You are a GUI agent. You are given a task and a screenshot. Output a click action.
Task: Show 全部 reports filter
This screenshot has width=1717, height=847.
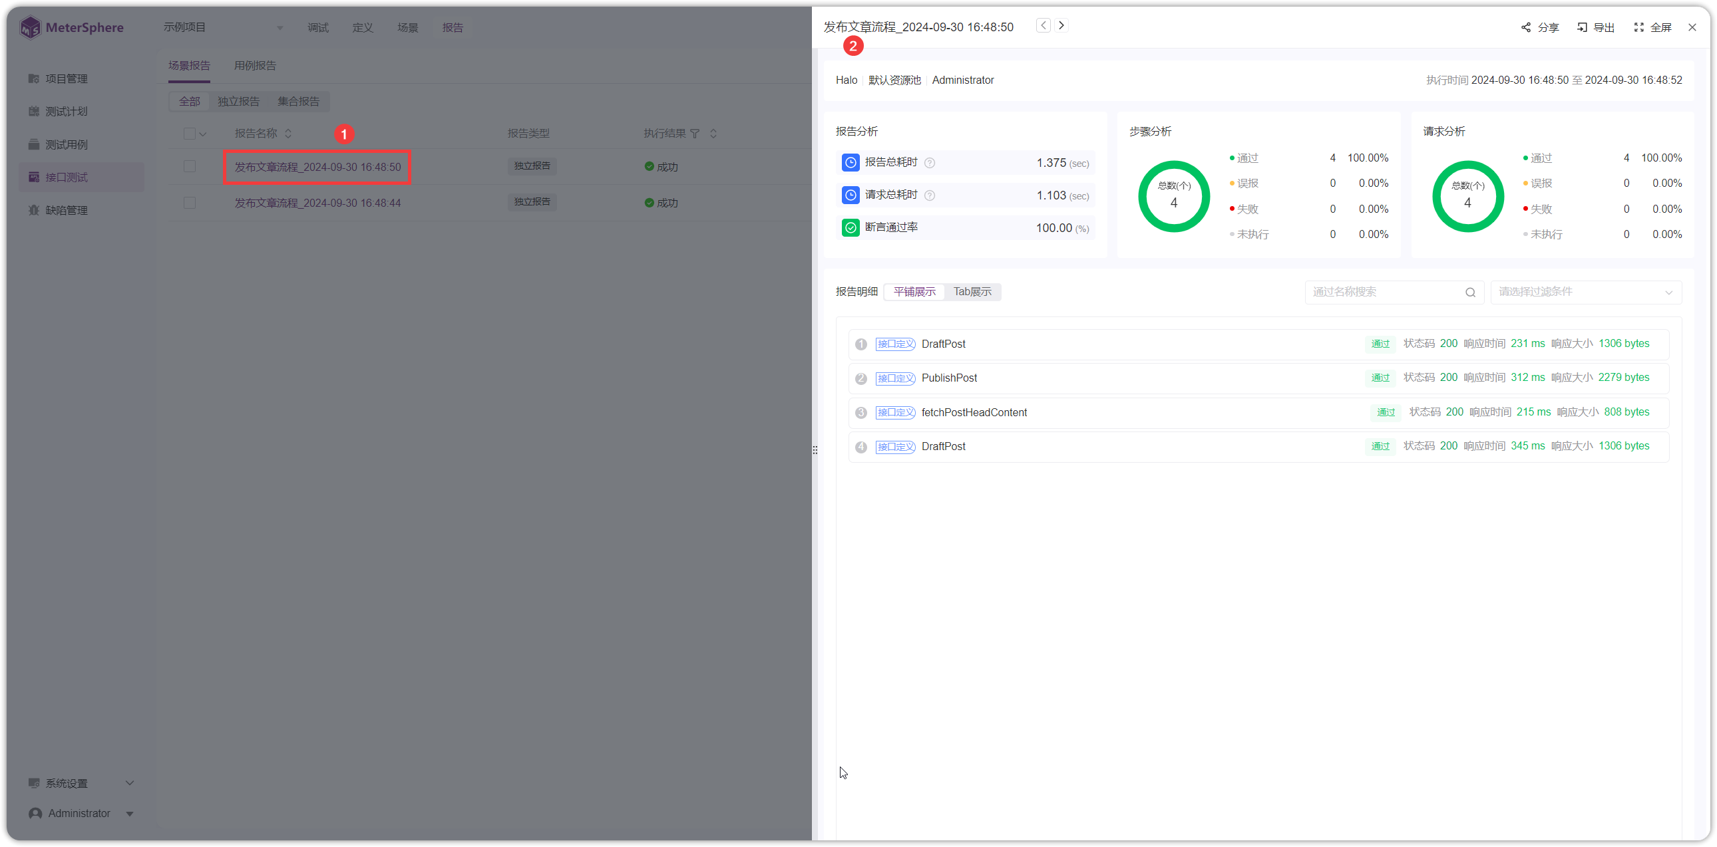click(189, 101)
